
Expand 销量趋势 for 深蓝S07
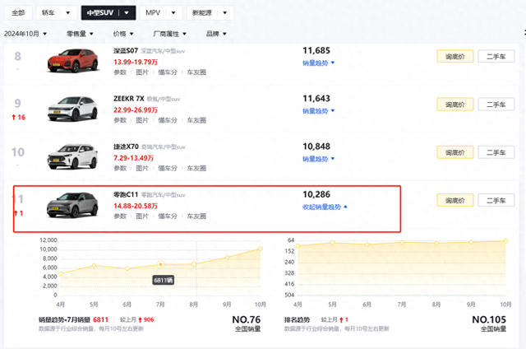pyautogui.click(x=318, y=63)
